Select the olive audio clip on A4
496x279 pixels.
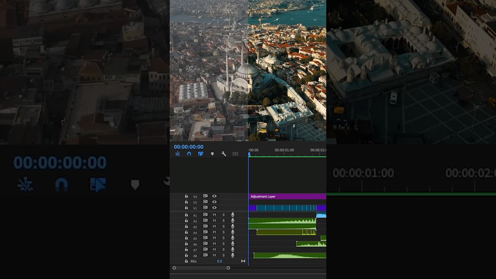286,232
